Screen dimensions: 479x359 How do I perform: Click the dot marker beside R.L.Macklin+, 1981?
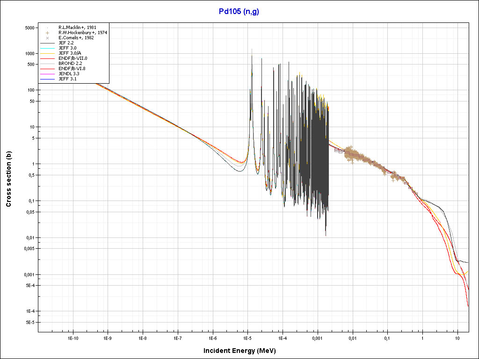tap(48, 28)
